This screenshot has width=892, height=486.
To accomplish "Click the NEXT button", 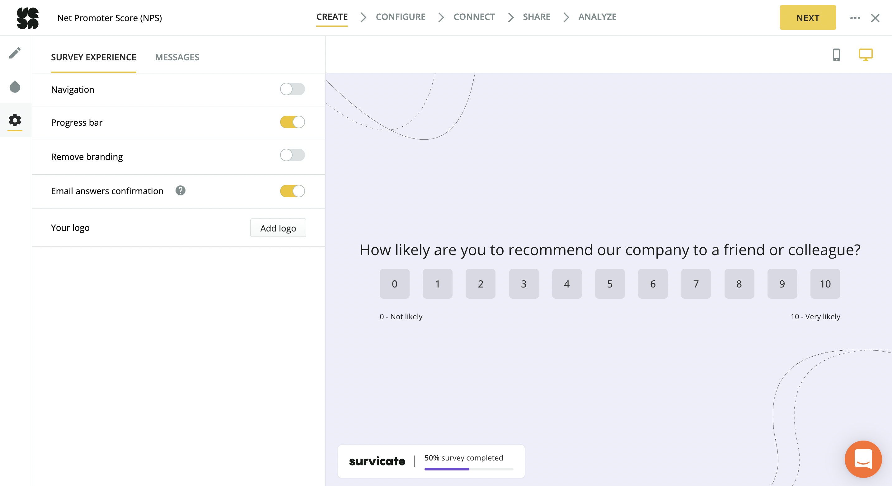I will pyautogui.click(x=808, y=17).
